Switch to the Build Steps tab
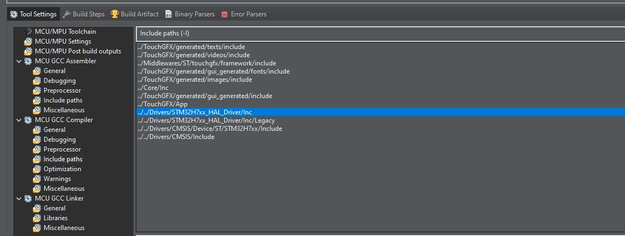Viewport: 625px width, 236px height. click(83, 14)
